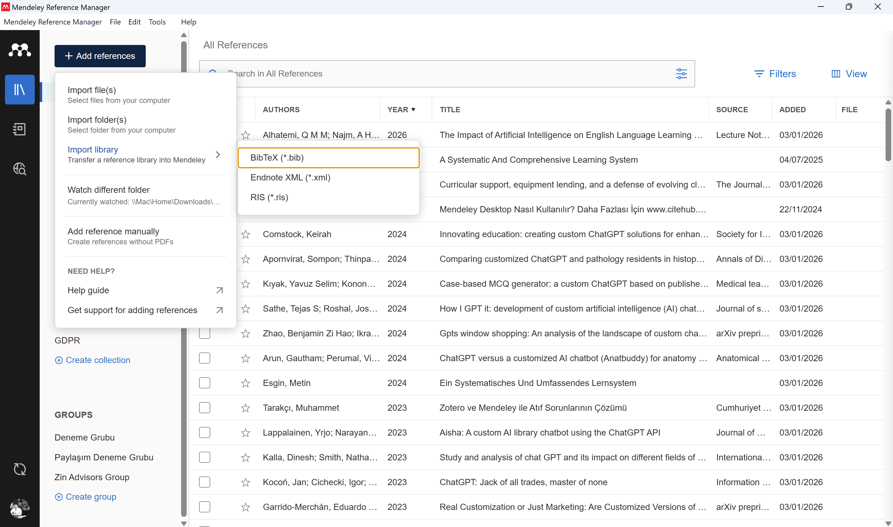This screenshot has width=893, height=527.
Task: Open the Library view icon
Action: [x=20, y=90]
